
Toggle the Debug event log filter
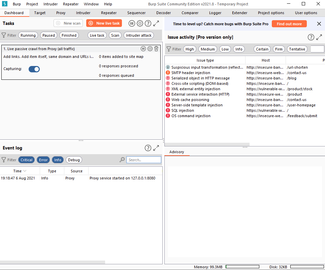click(x=74, y=160)
